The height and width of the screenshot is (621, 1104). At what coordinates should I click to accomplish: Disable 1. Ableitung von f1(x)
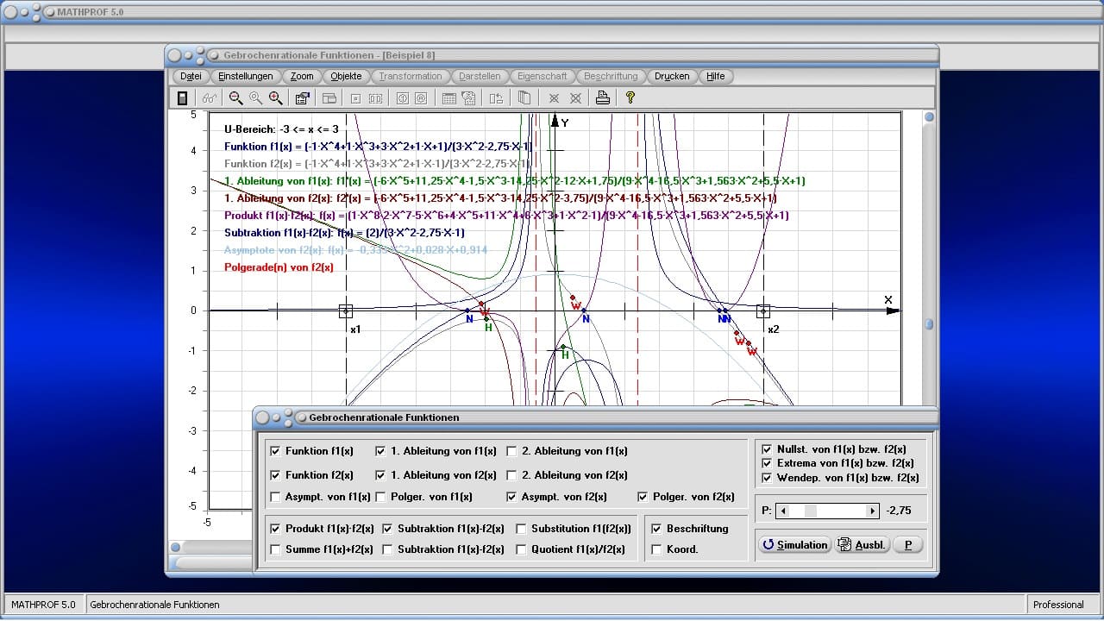[381, 451]
